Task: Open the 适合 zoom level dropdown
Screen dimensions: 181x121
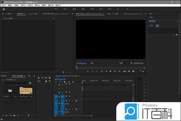Action: tap(95, 63)
